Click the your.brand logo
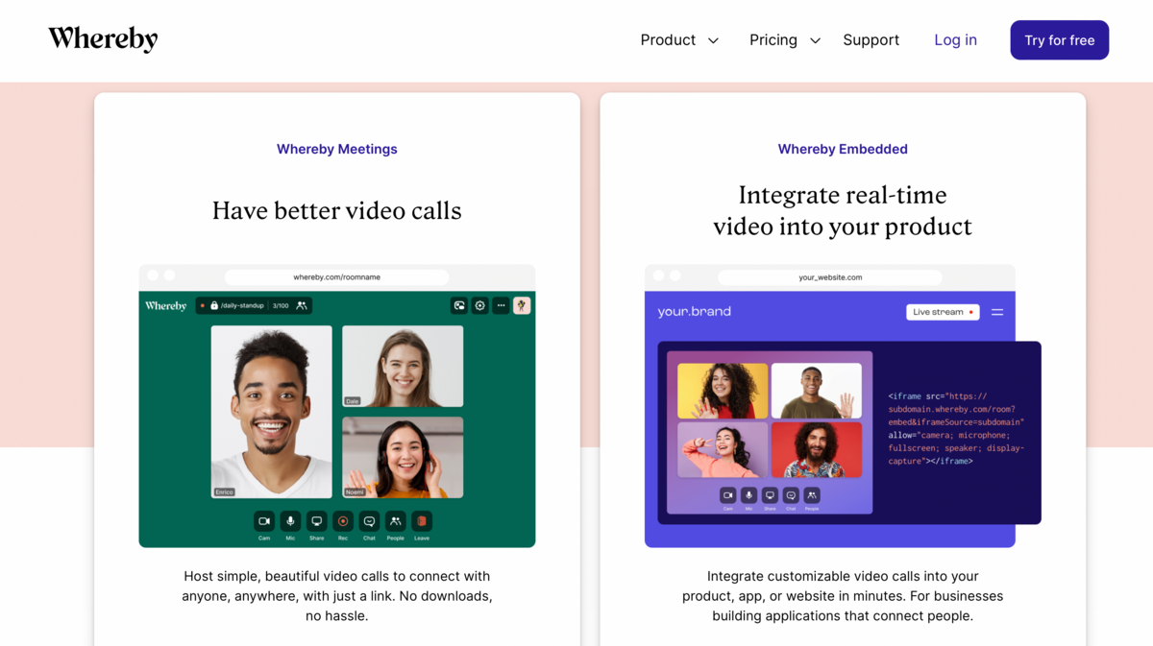This screenshot has width=1153, height=646. tap(694, 312)
